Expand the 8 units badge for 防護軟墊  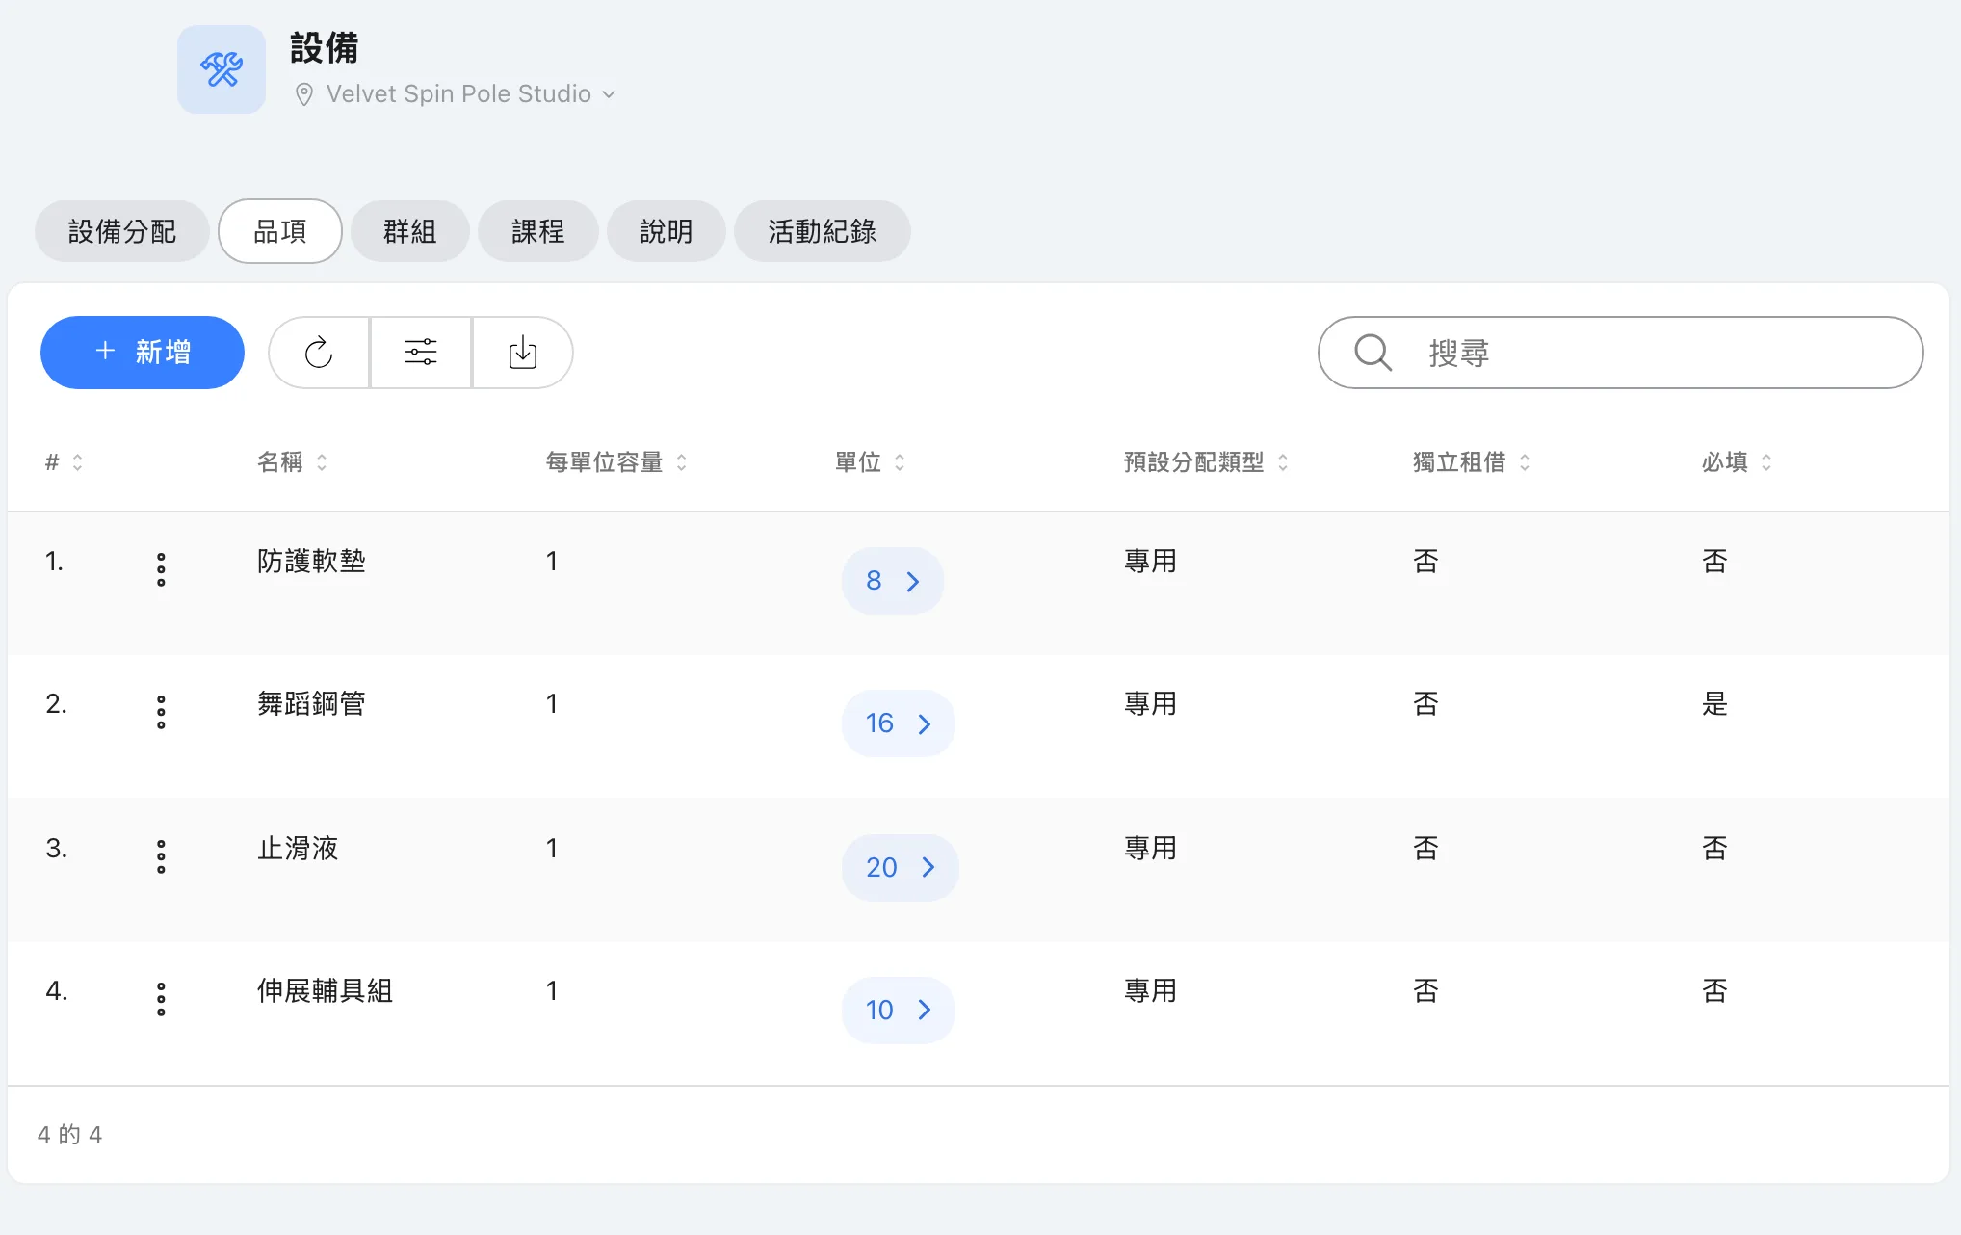[x=893, y=581]
